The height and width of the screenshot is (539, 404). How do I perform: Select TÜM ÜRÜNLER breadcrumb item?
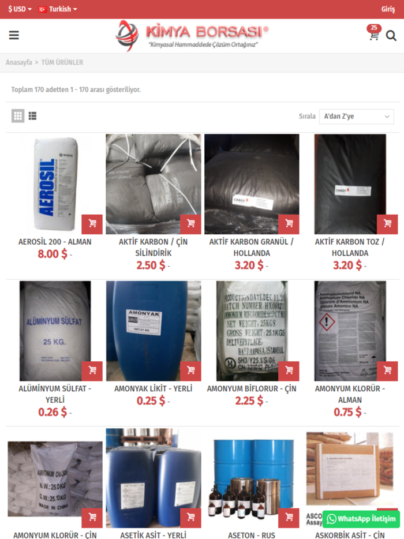[62, 62]
